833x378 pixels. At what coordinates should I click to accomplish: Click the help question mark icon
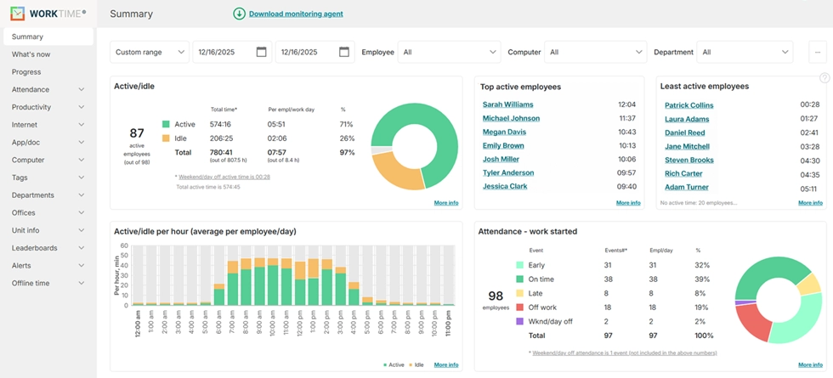(x=824, y=78)
